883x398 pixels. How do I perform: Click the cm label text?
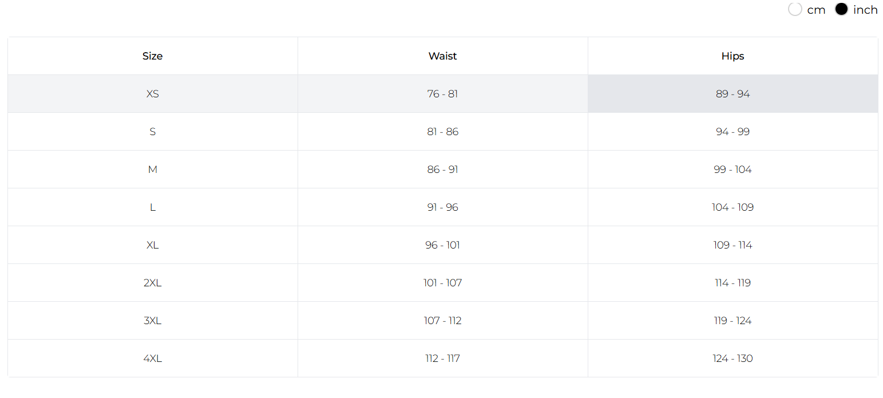click(816, 10)
